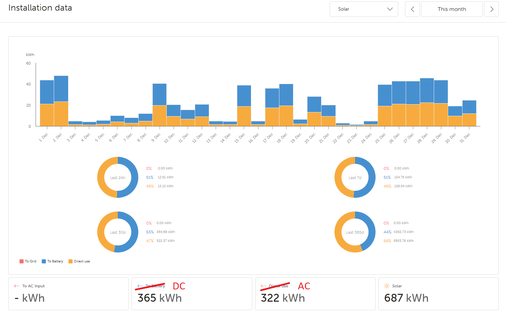Click the blue arrow icon on 365 kWh card
The height and width of the screenshot is (315, 506).
point(140,286)
